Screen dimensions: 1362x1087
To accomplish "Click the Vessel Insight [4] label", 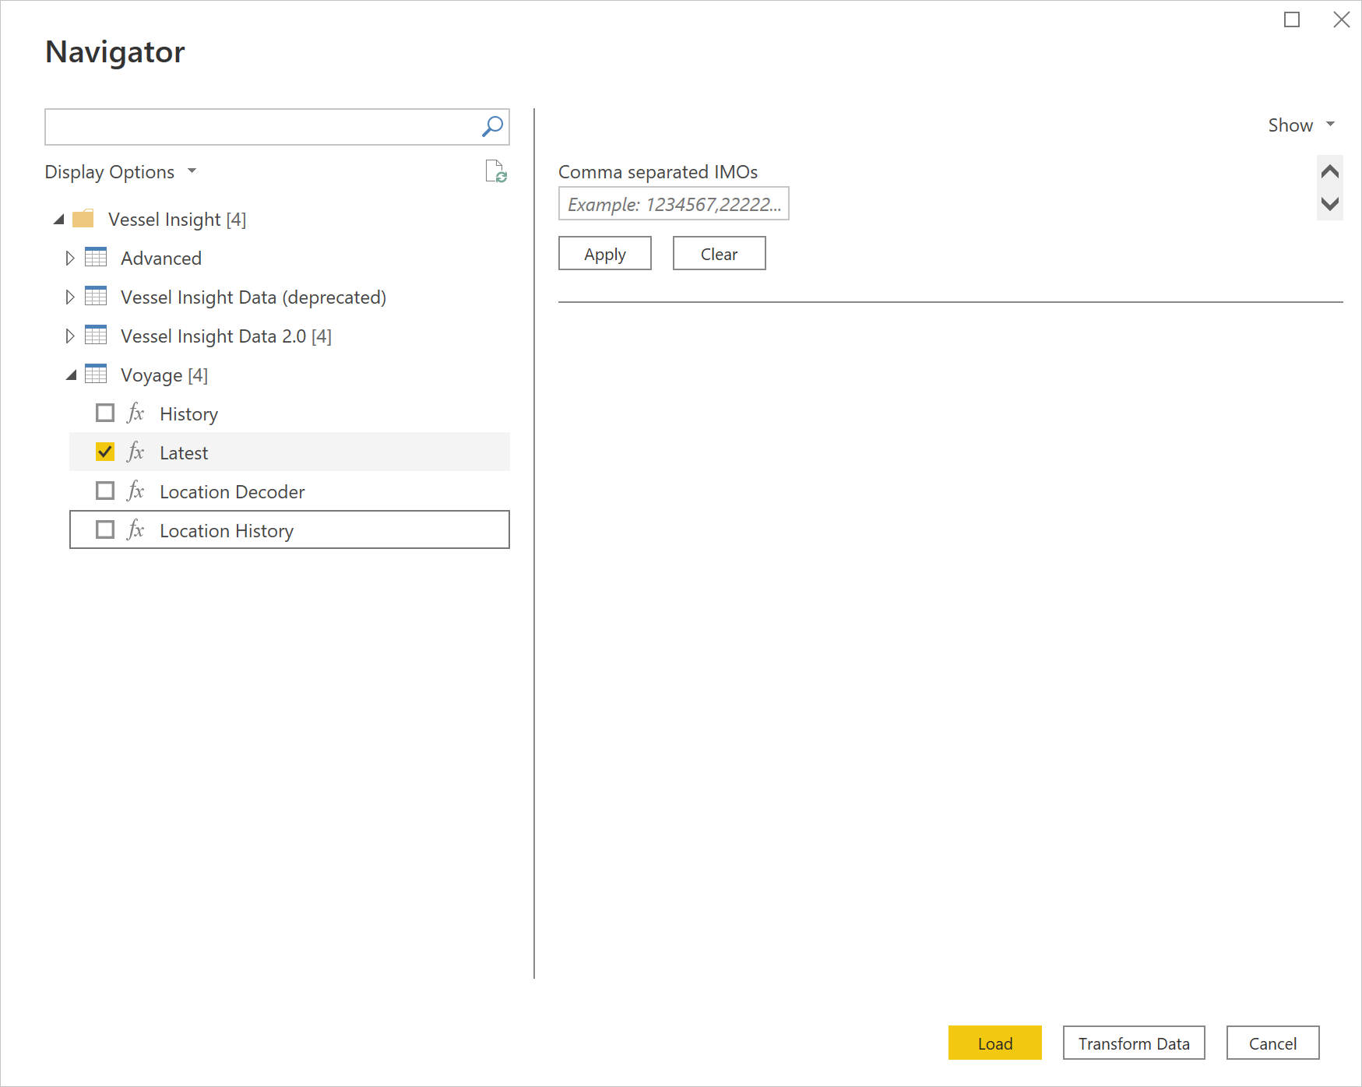I will pyautogui.click(x=177, y=219).
